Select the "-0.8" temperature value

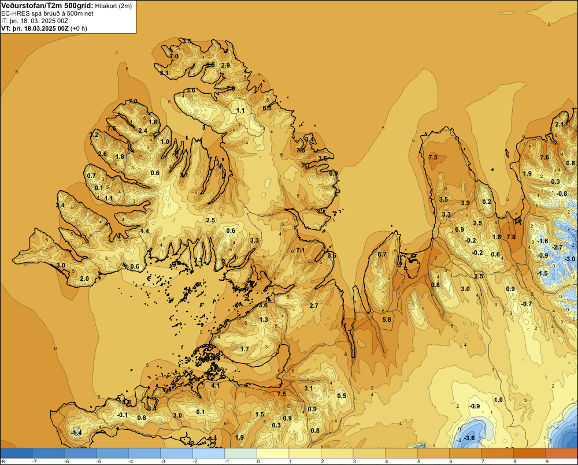(562, 194)
